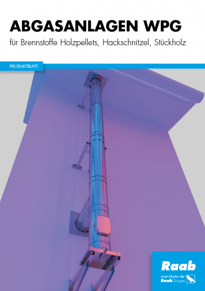This screenshot has height=291, width=205.
Task: Select the PRODUKTBLATT tab label
Action: (x=22, y=66)
